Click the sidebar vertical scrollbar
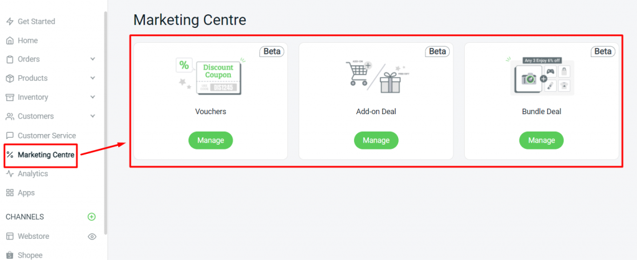Screen dimensions: 637x260 click(106, 122)
